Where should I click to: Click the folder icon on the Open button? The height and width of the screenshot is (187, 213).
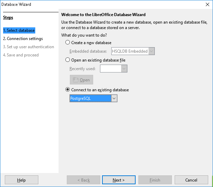pyautogui.click(x=76, y=80)
